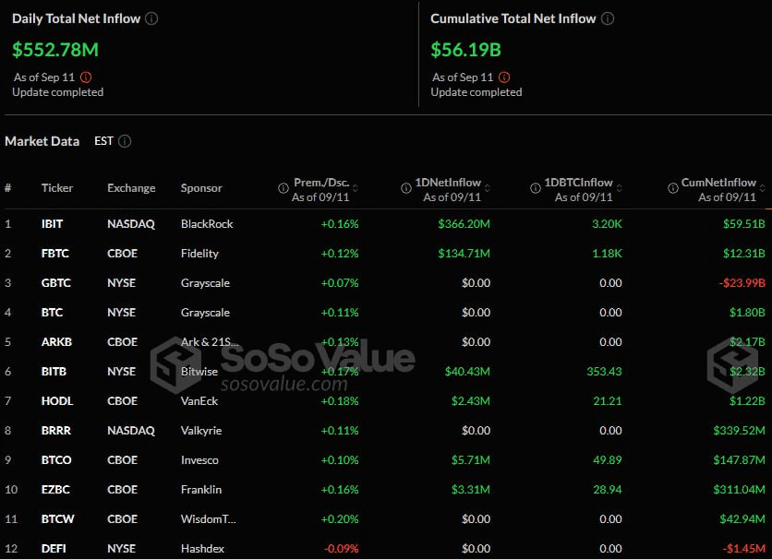Click the 1DNetInflow column header text
Screen dimensions: 772x559
[x=448, y=183]
